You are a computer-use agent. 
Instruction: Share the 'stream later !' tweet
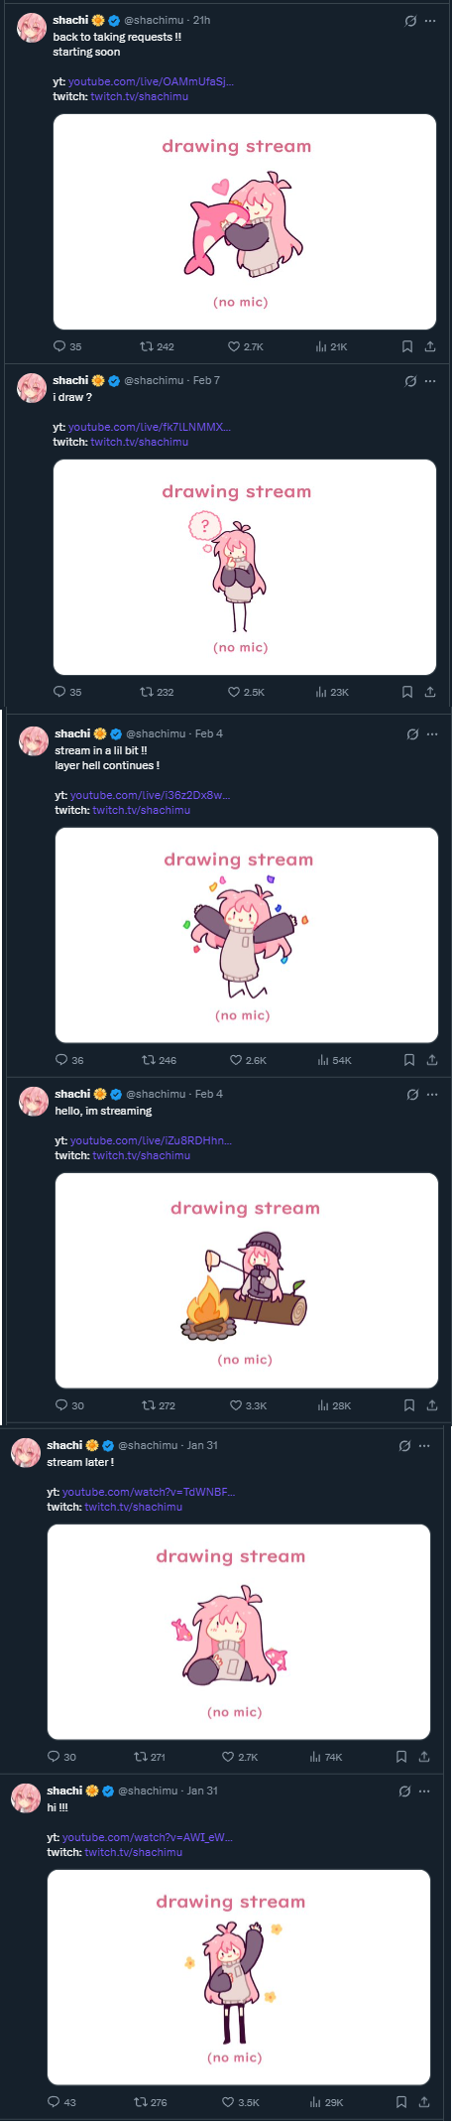pos(424,1757)
